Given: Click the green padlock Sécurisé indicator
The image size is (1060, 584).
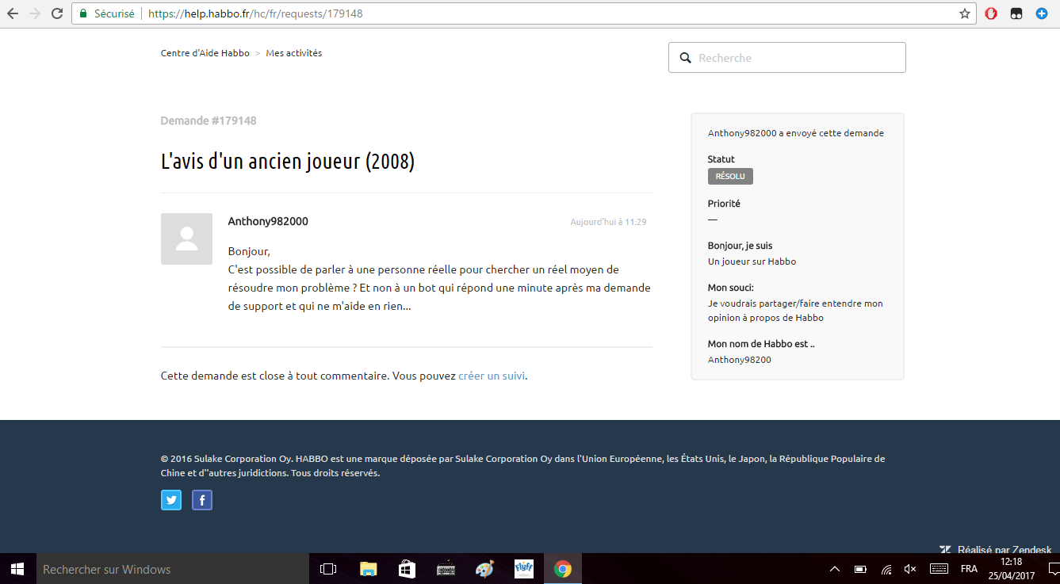Looking at the screenshot, I should pyautogui.click(x=107, y=13).
